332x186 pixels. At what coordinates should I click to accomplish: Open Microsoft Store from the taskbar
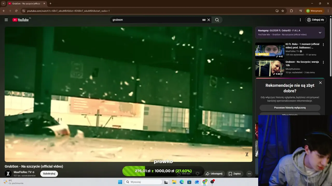189,182
